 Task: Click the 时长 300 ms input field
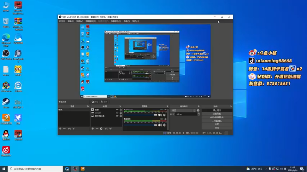point(186,114)
